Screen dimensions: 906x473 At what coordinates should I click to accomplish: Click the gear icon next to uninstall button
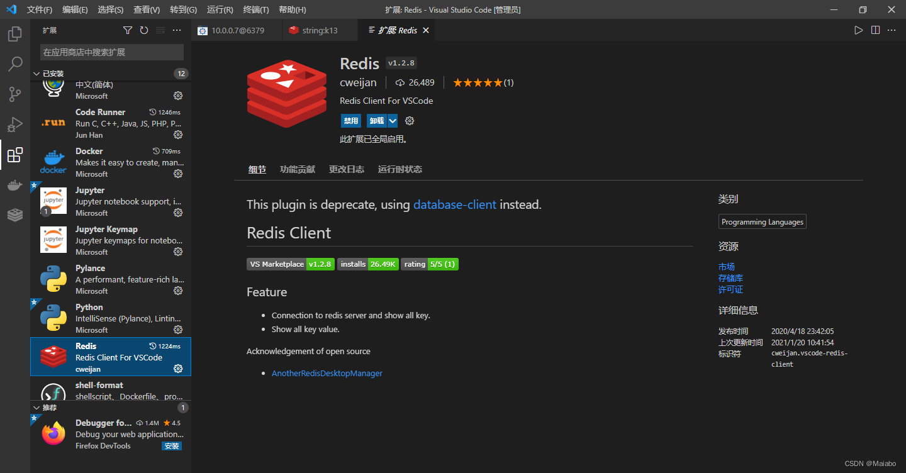(410, 121)
